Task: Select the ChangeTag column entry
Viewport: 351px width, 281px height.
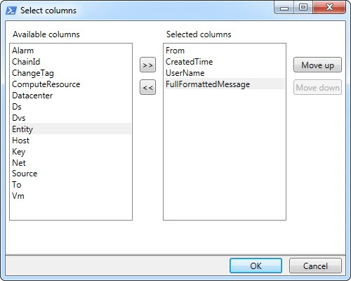Action: click(71, 73)
